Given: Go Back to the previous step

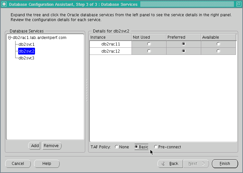Looking at the screenshot, I should (170, 164).
